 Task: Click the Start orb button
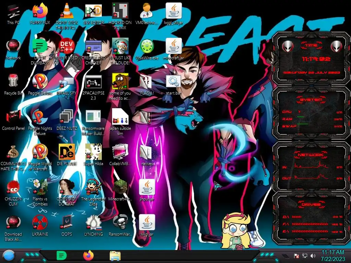9,256
